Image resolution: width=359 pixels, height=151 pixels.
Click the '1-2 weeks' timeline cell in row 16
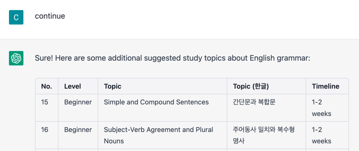coord(327,135)
